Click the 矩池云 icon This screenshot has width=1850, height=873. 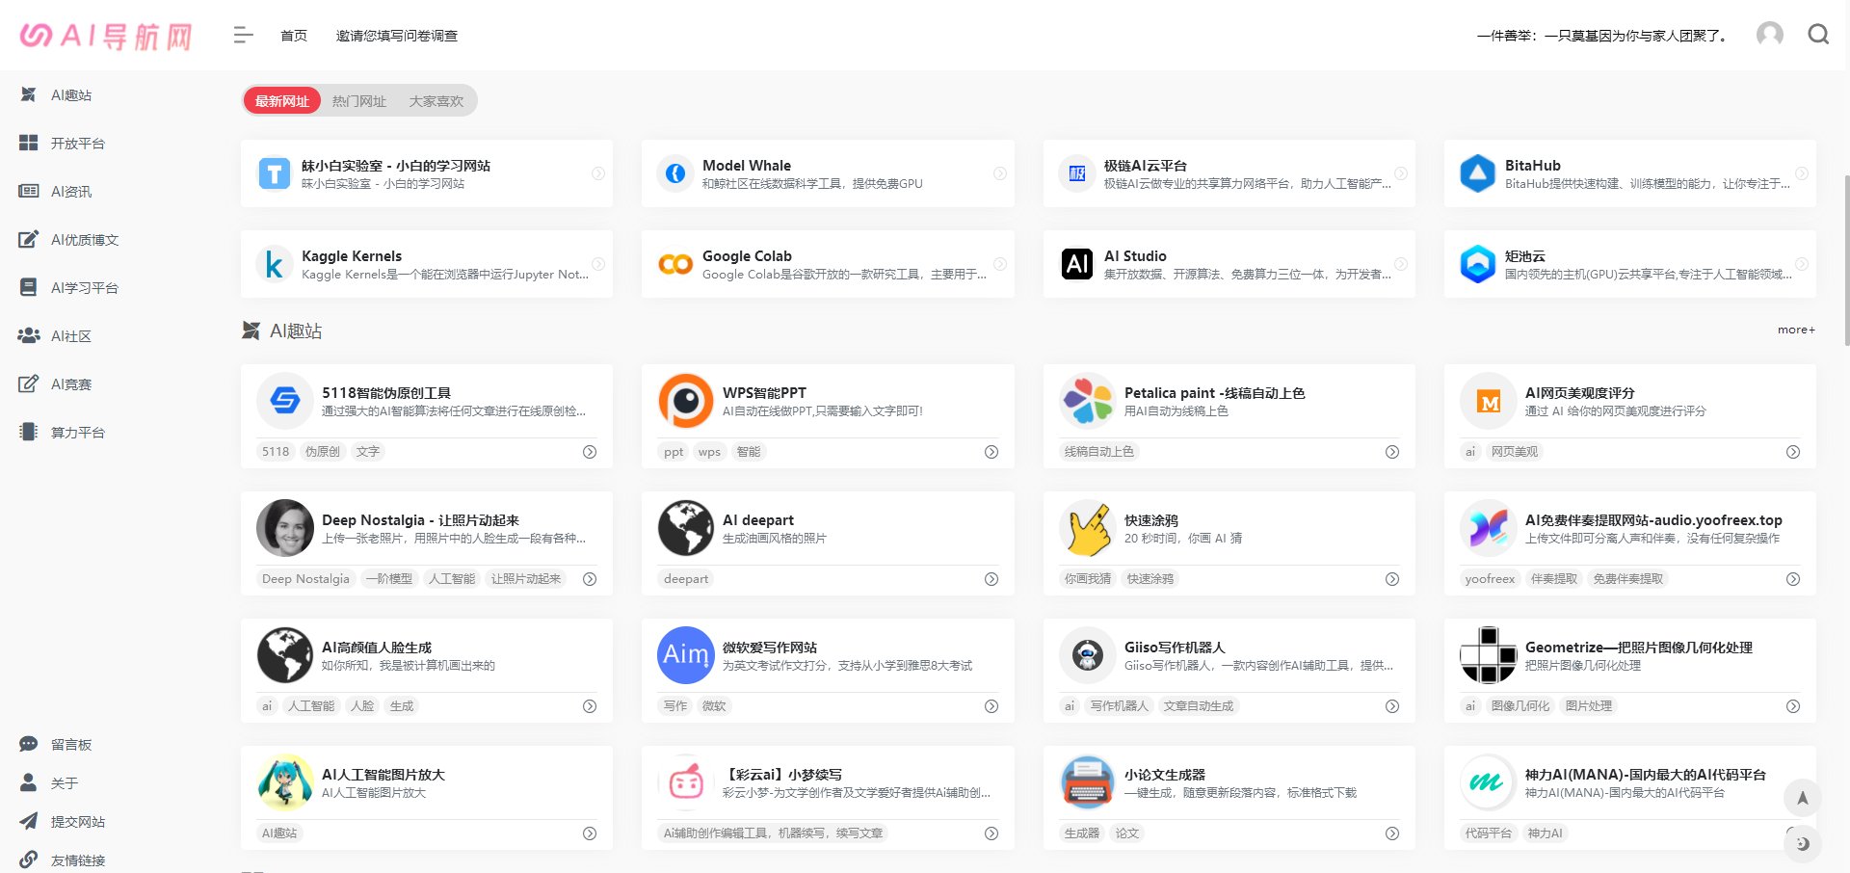pos(1477,264)
